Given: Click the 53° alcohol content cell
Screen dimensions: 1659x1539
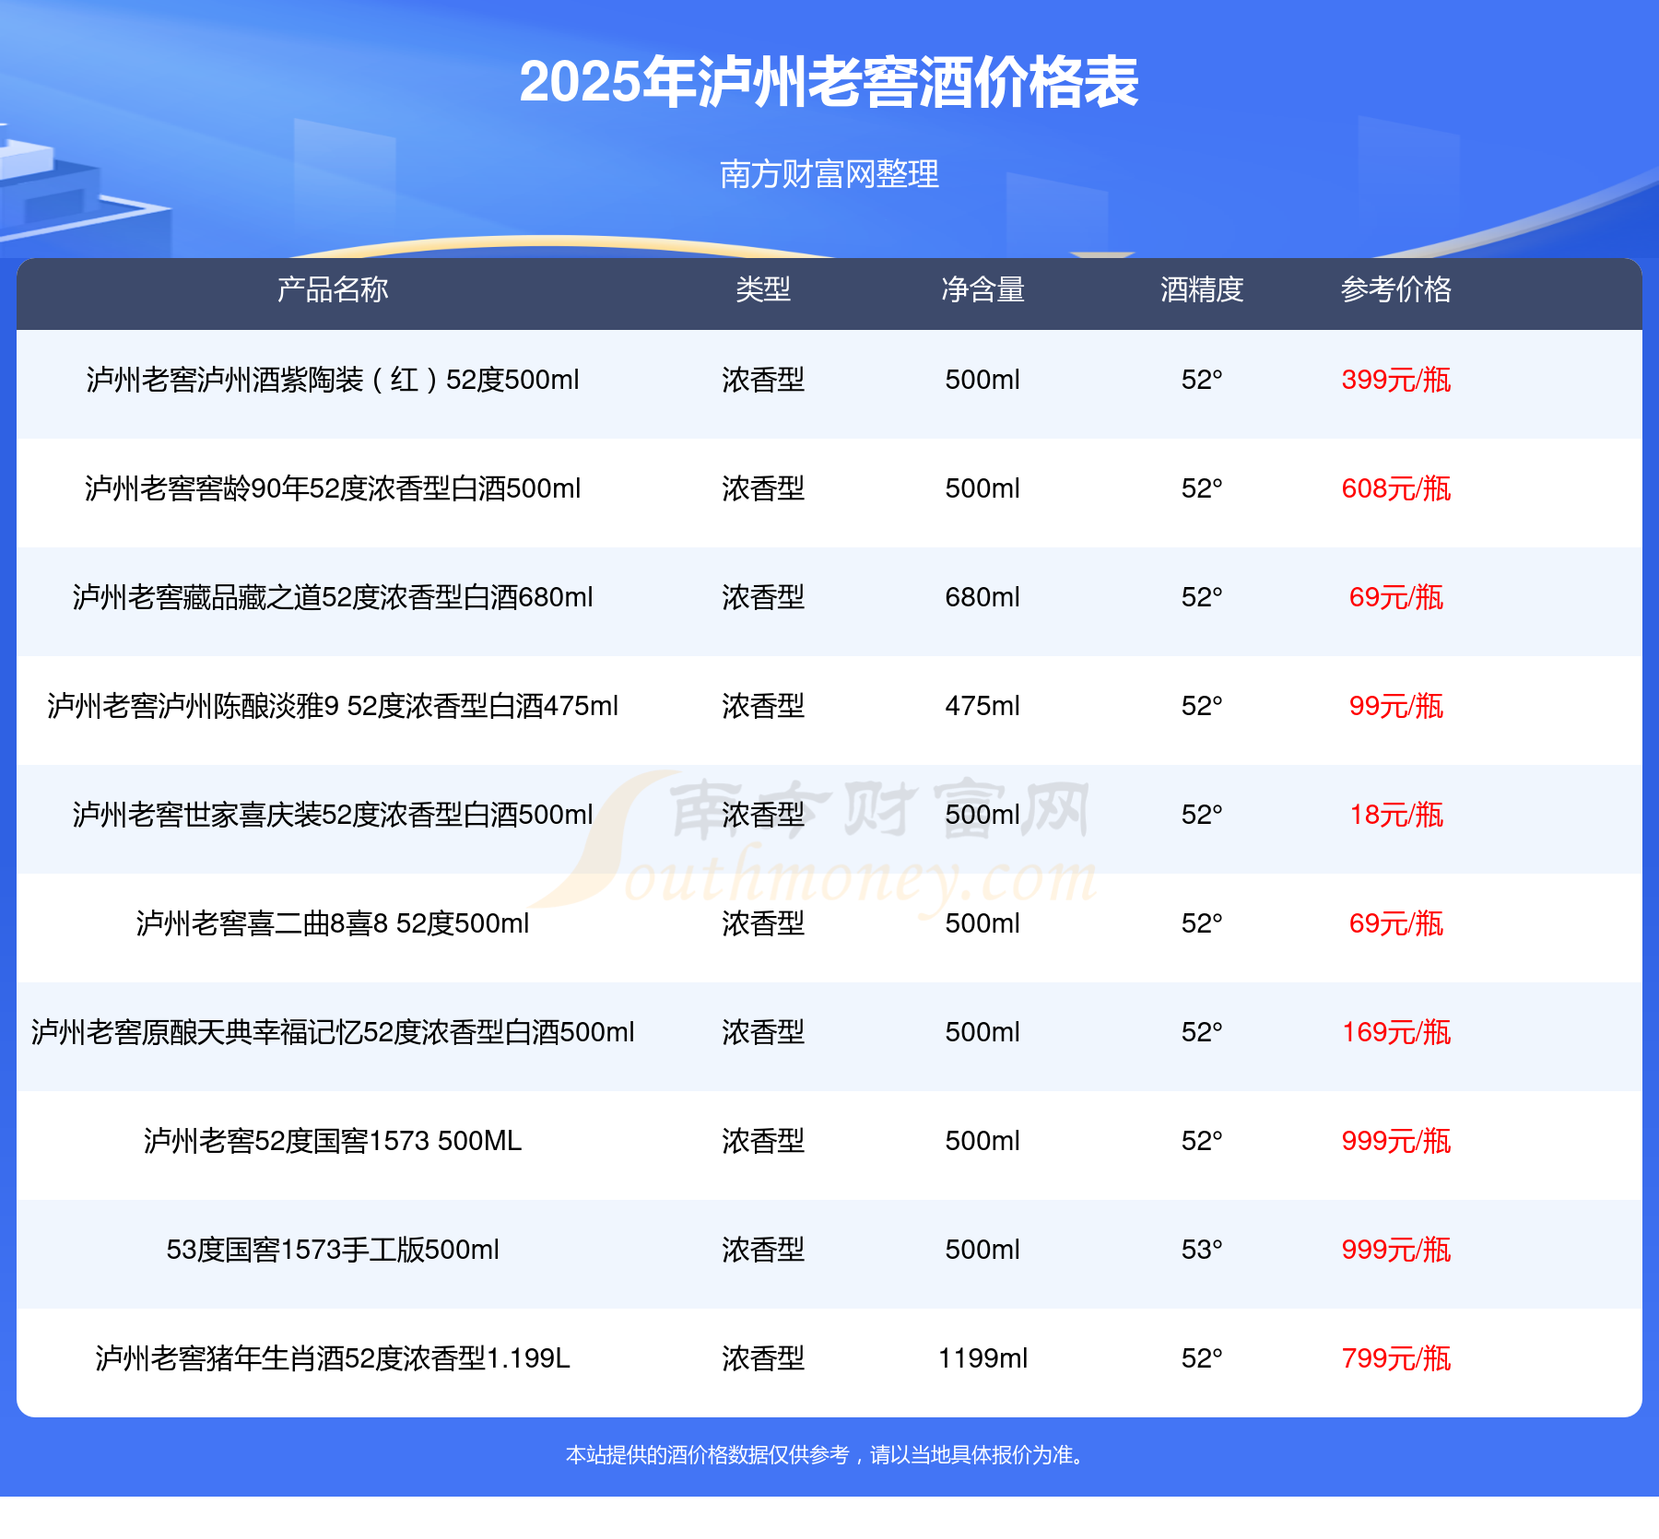Looking at the screenshot, I should coord(1202,1250).
